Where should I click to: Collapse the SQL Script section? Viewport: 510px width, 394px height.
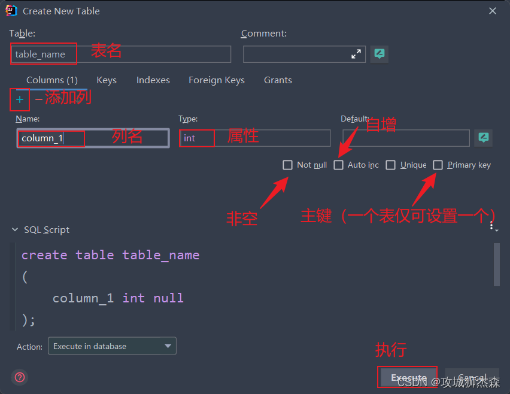point(14,230)
